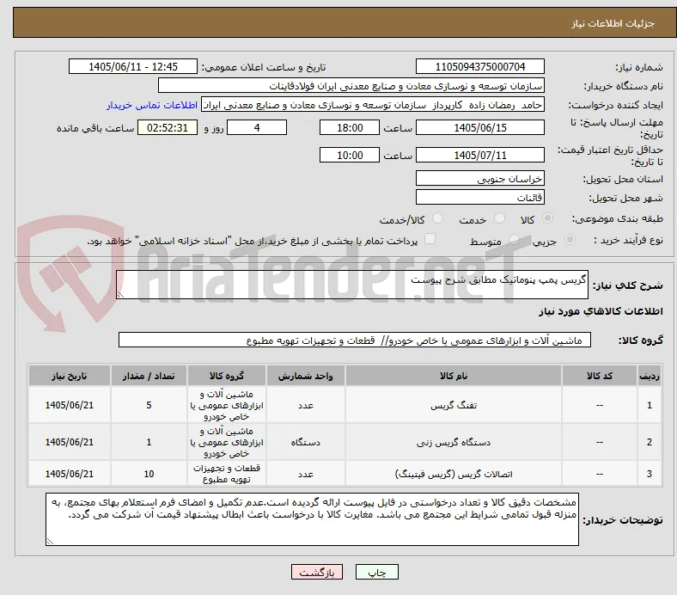This screenshot has height=595, width=677.
Task: Click the deadline time field 18:00
Action: 350,128
